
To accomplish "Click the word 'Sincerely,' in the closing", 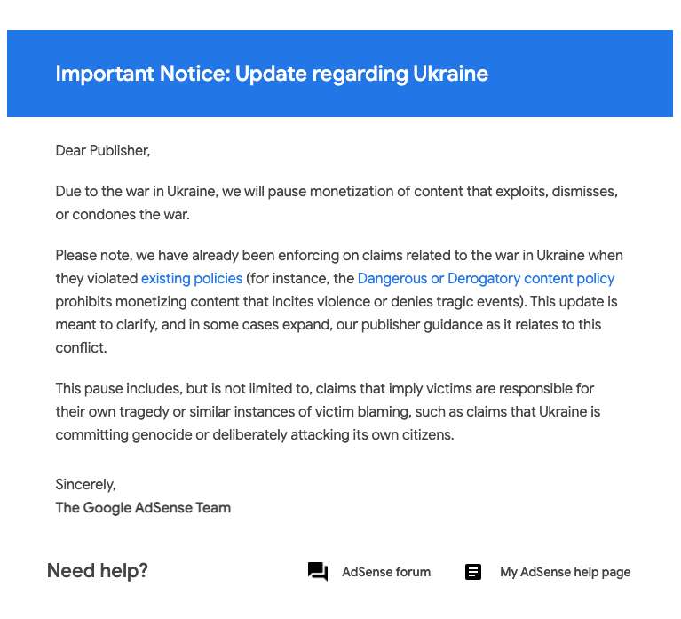I will [85, 484].
